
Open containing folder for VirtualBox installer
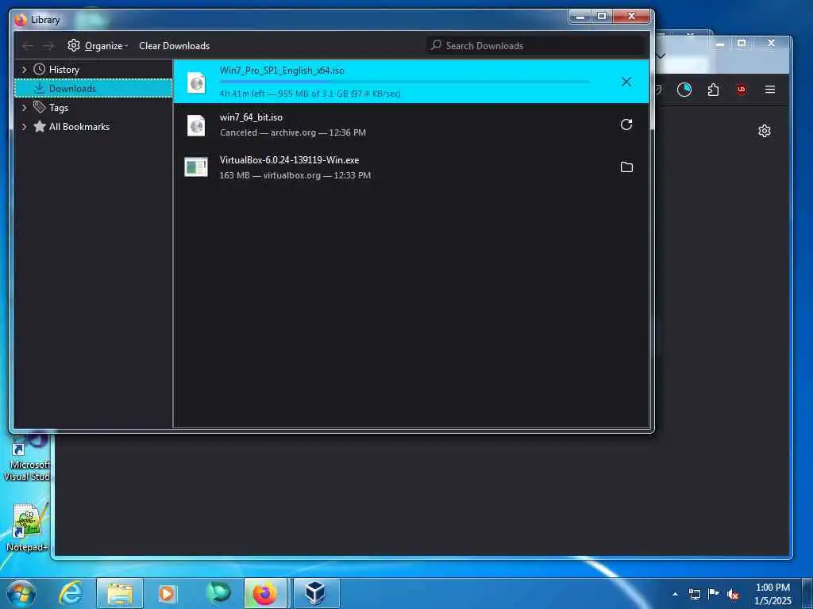click(x=626, y=167)
